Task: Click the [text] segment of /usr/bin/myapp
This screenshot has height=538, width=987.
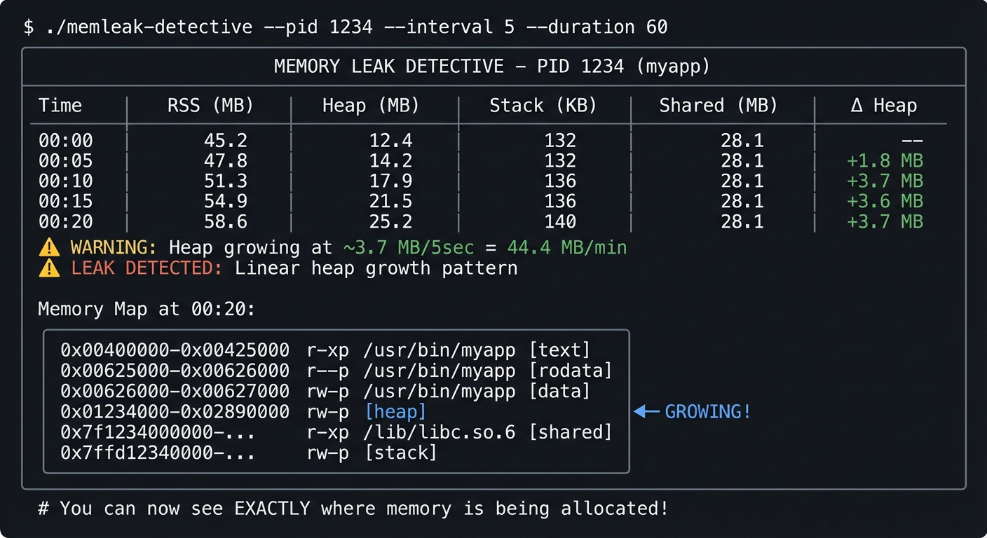Action: 561,350
